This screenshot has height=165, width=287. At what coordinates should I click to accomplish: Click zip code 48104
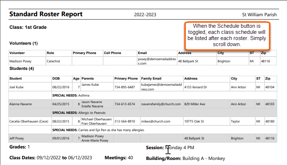click(x=270, y=87)
